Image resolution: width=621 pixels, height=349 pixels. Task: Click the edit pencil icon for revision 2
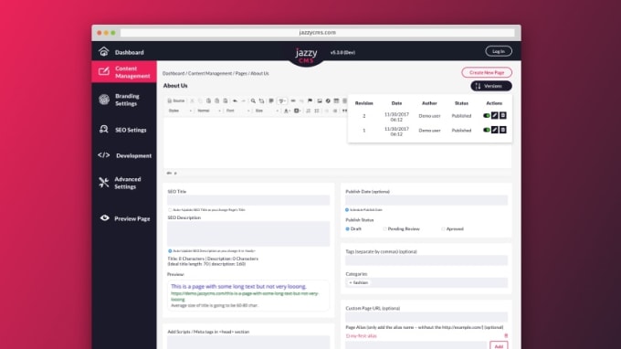[495, 116]
